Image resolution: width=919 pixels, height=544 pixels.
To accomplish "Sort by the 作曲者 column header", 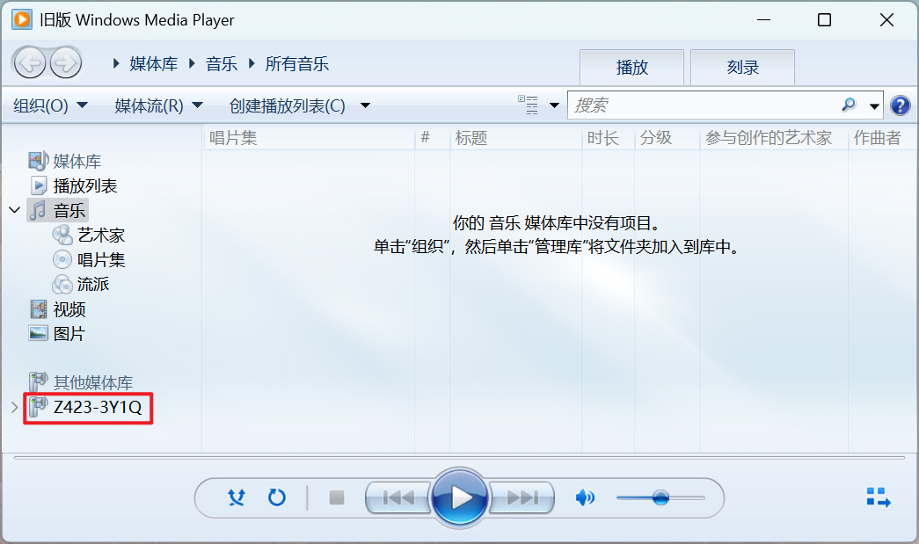I will (x=882, y=138).
